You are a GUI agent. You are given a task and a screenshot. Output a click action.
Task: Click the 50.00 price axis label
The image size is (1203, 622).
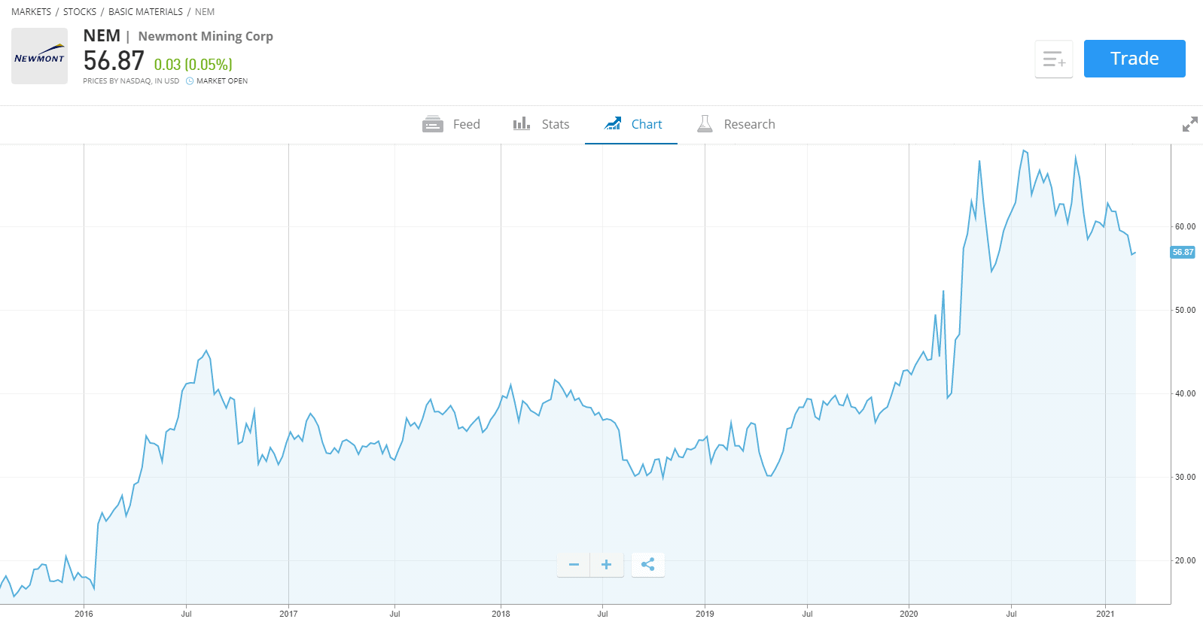tap(1185, 310)
